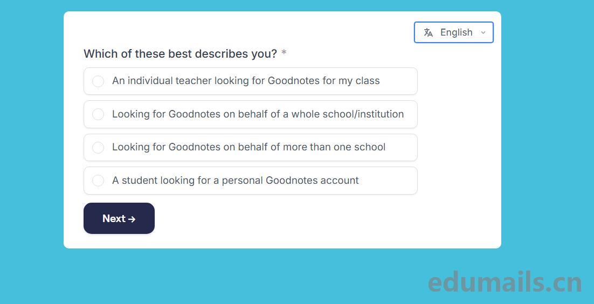Tick the radio circle for individual teacher
Screen dimensions: 594x304
98,81
